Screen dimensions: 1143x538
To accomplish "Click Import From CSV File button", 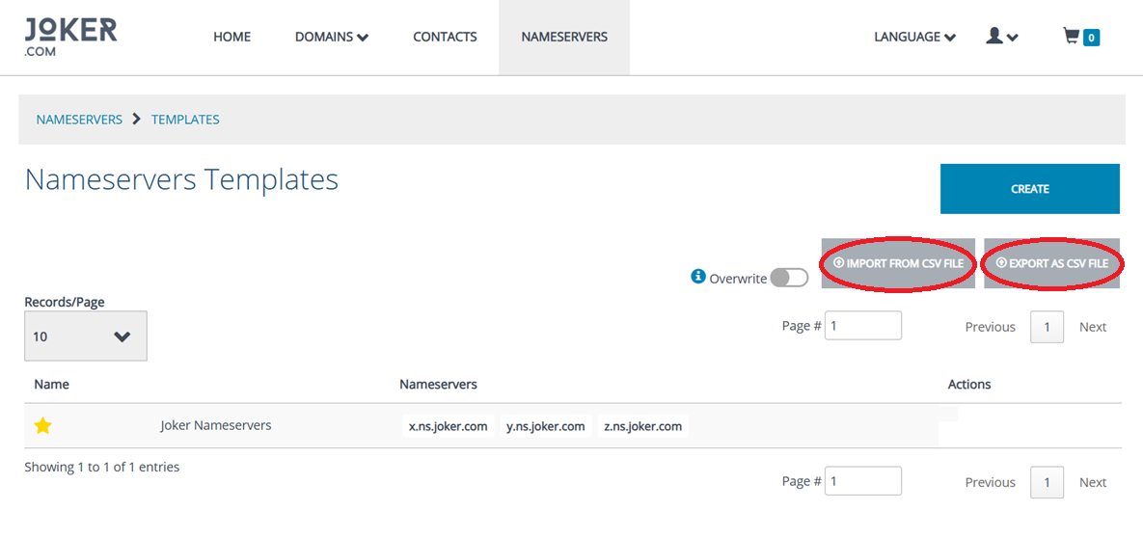I will pos(898,263).
